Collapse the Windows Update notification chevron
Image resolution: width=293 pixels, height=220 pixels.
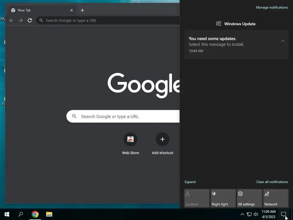[282, 41]
